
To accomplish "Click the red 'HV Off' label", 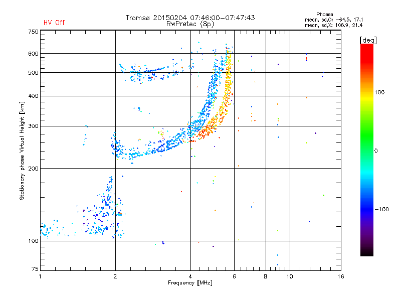I will 54,23.
